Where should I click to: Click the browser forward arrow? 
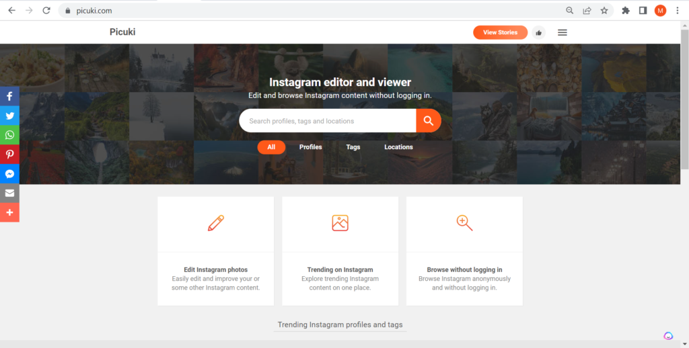[x=29, y=11]
